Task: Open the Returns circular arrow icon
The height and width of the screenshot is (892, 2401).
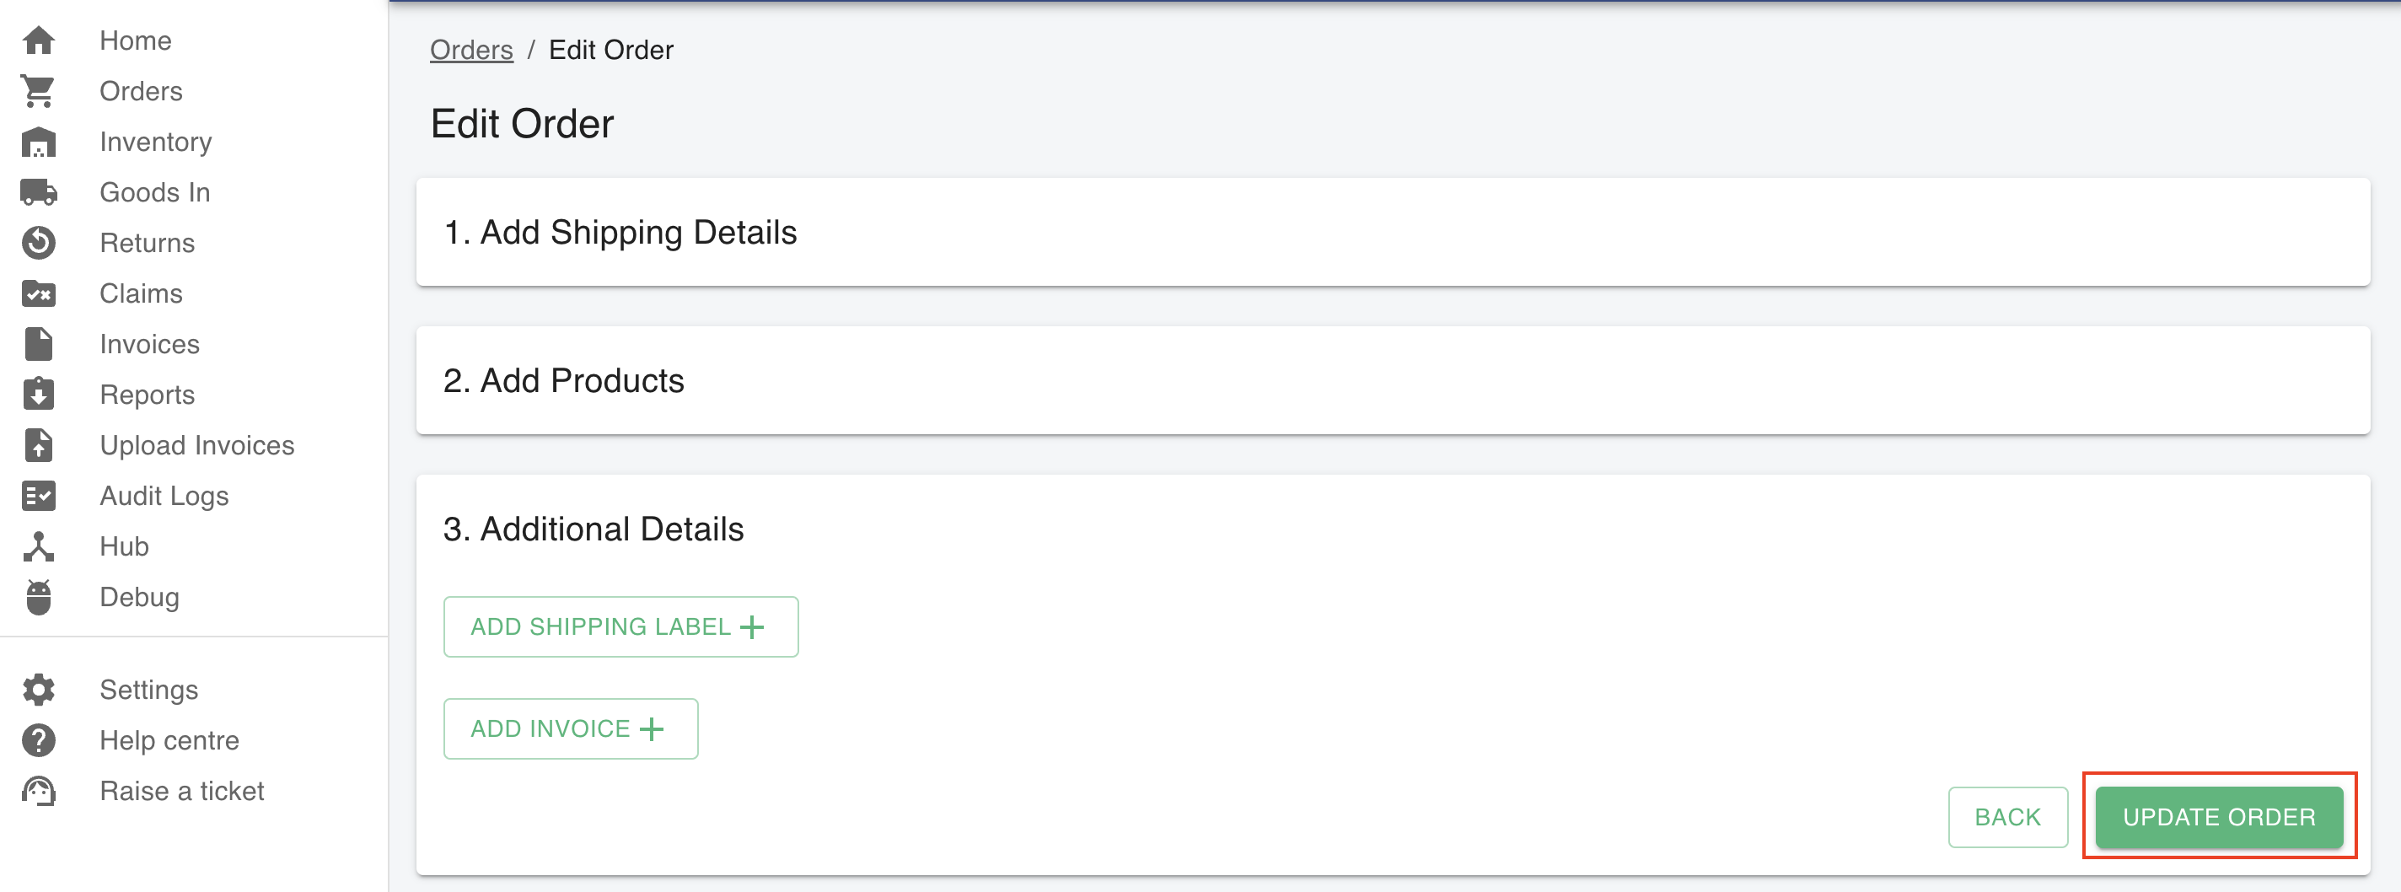Action: tap(38, 242)
